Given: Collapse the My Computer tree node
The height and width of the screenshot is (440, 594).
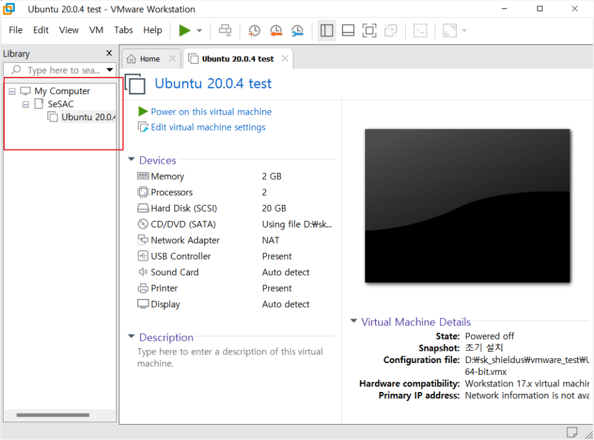Looking at the screenshot, I should [12, 91].
